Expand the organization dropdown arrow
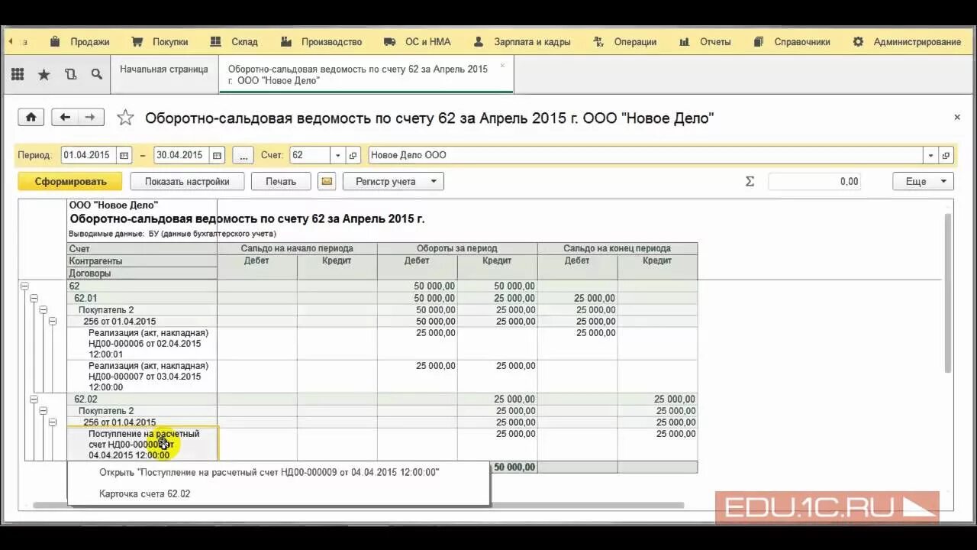Viewport: 977px width, 550px height. [x=930, y=155]
